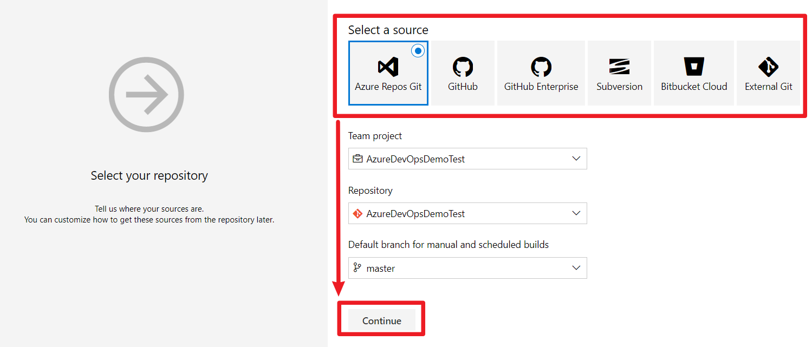Click the 'Team project' label
This screenshot has height=347, width=812.
point(375,136)
